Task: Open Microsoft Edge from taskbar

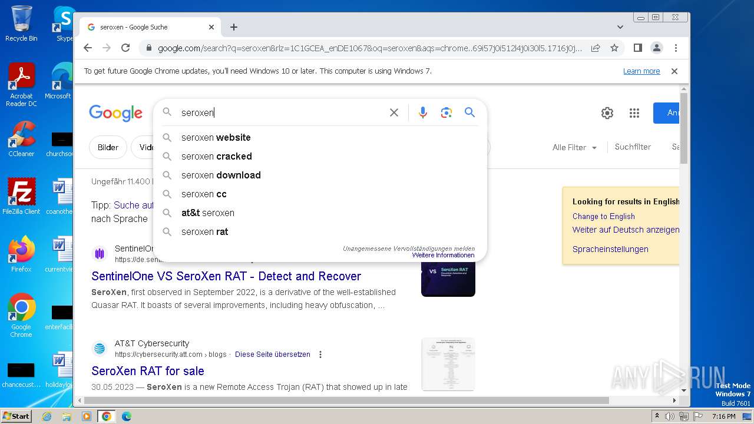Action: (127, 416)
